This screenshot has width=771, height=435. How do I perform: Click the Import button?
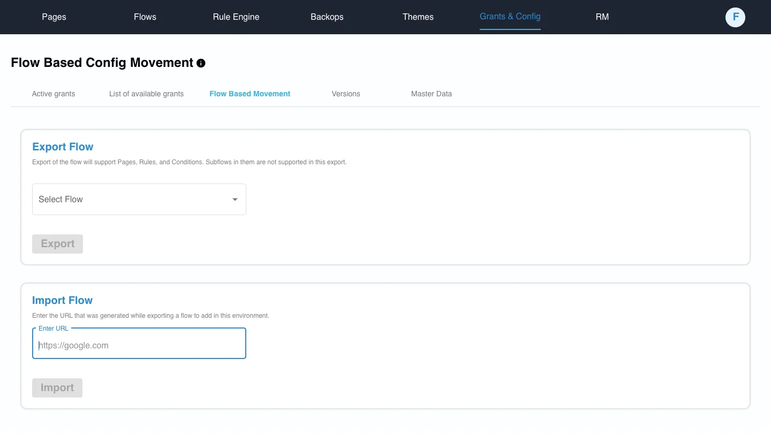pyautogui.click(x=57, y=388)
